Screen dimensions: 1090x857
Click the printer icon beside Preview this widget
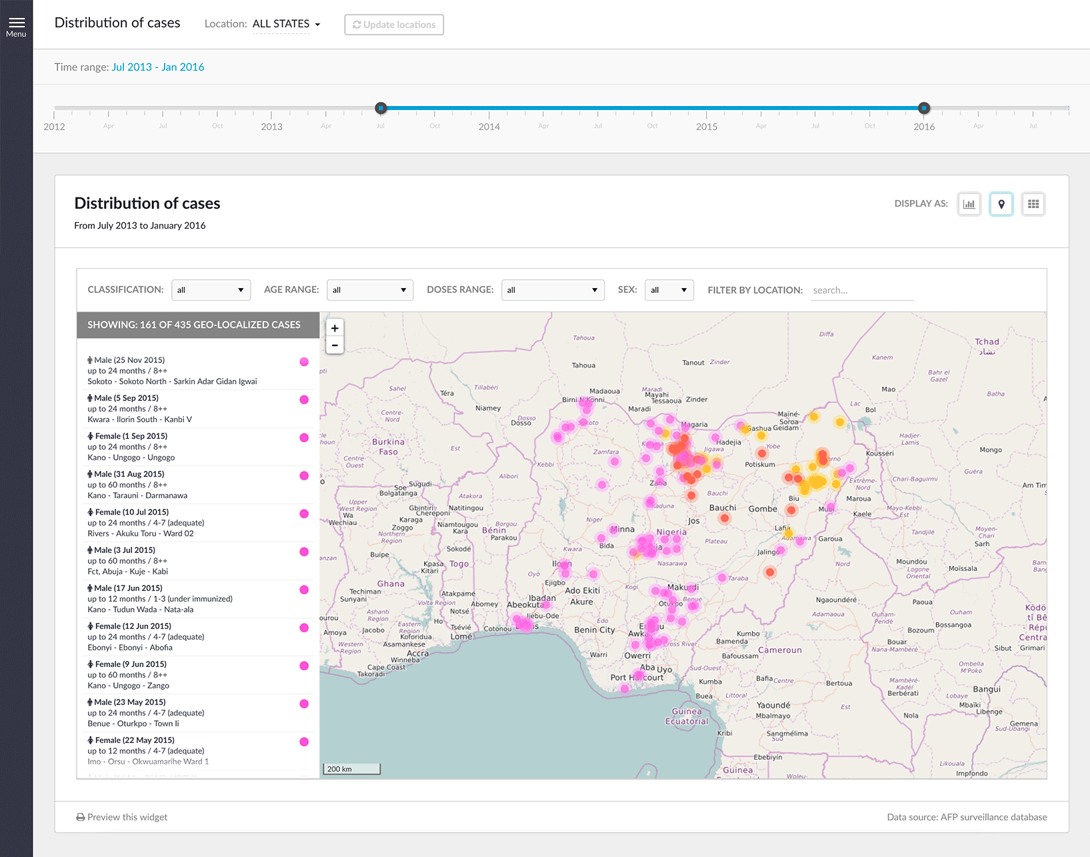pyautogui.click(x=81, y=817)
